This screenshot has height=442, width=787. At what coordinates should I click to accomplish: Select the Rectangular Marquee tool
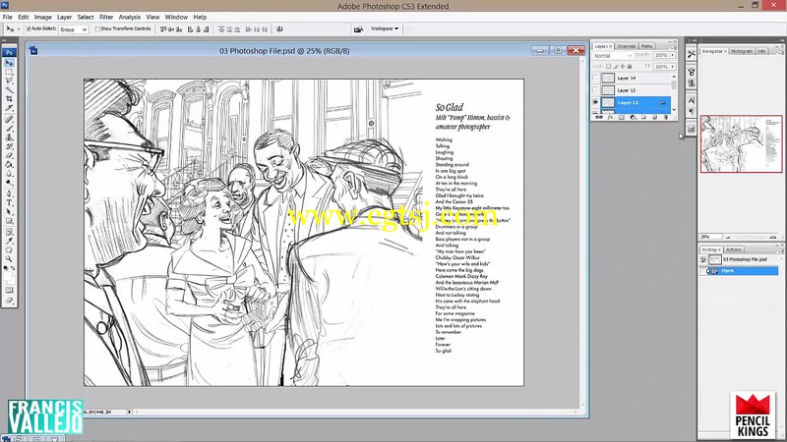[9, 72]
